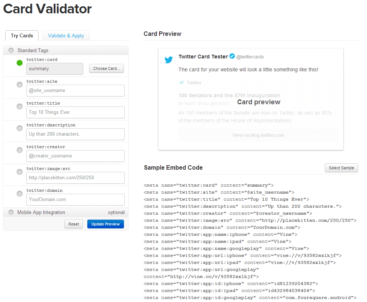Open the Select Sample chooser
Viewport: 367px width, 302px height.
point(341,168)
